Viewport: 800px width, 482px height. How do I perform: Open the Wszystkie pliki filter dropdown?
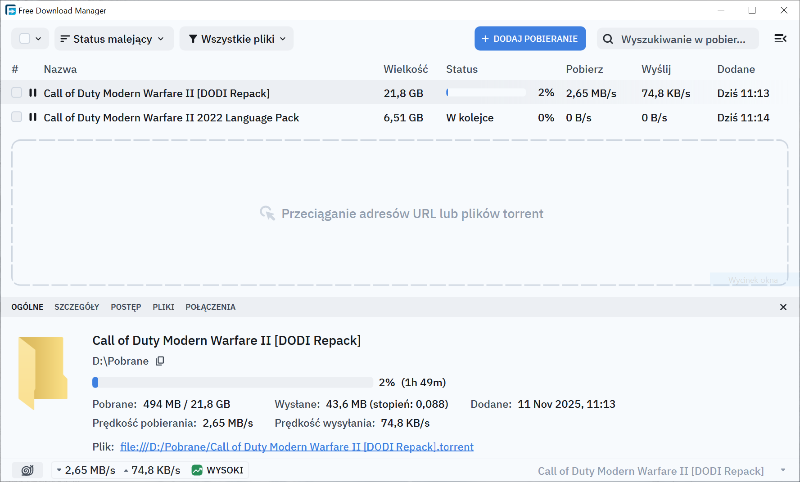coord(237,39)
